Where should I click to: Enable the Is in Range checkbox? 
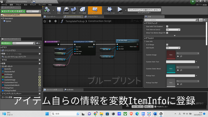point(167,44)
